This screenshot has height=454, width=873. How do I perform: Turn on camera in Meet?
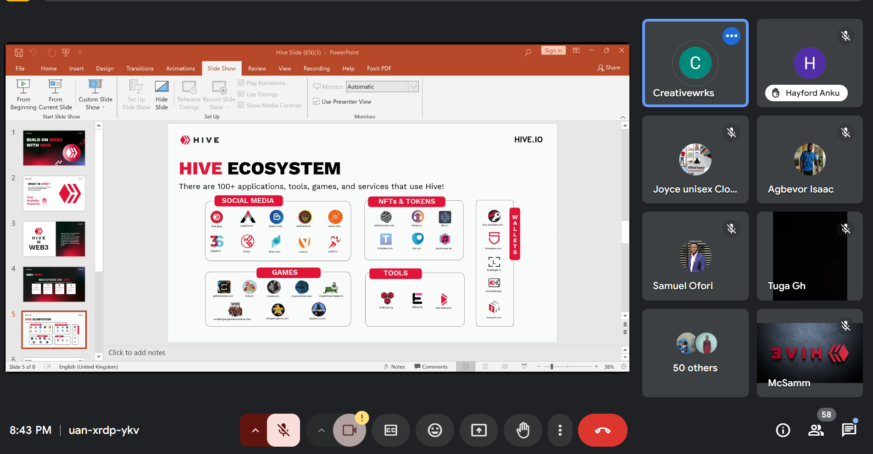click(x=350, y=430)
